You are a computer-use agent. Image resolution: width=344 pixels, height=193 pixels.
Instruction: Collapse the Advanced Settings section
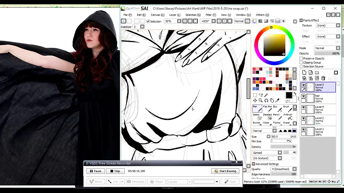pyautogui.click(x=253, y=164)
